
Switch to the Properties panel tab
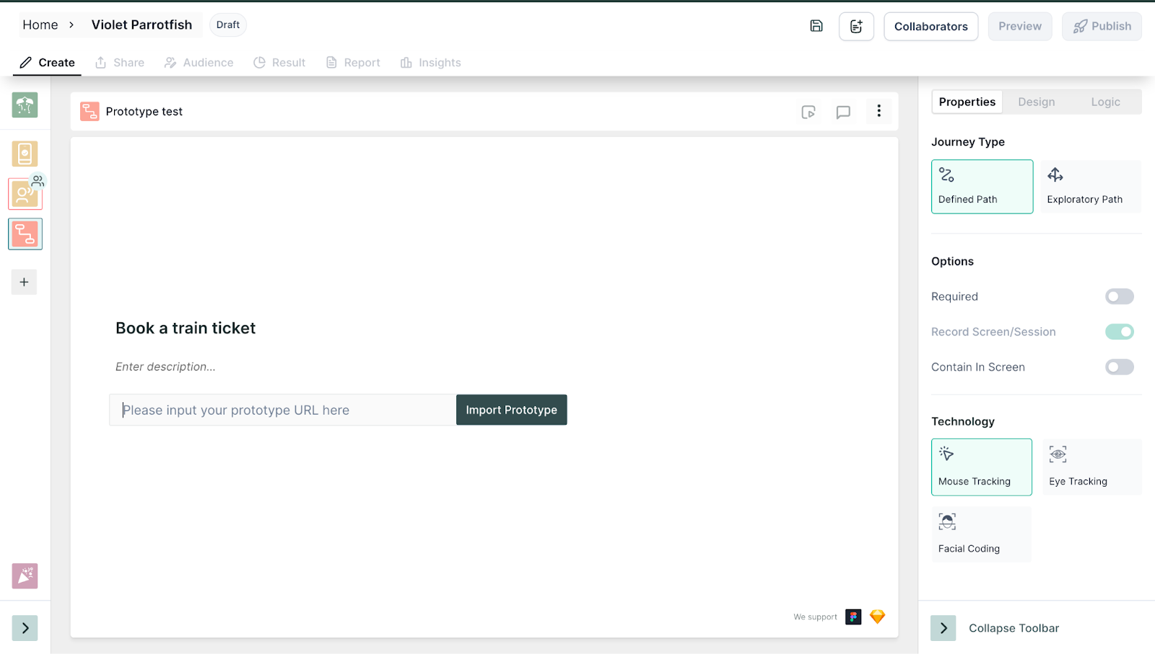967,102
